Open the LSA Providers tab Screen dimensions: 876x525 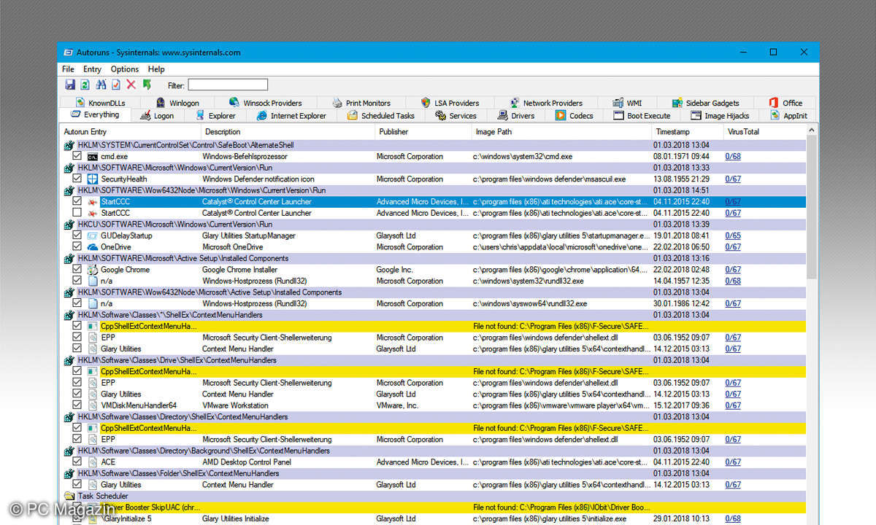click(450, 103)
